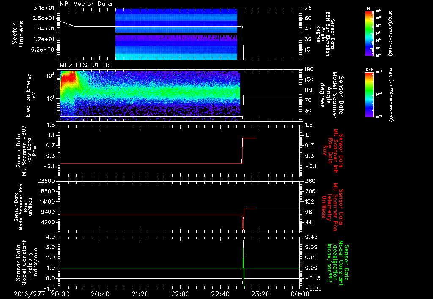Screen dimensions: 433x299
Task: Click the 23:20 time axis label
Action: 260,294
